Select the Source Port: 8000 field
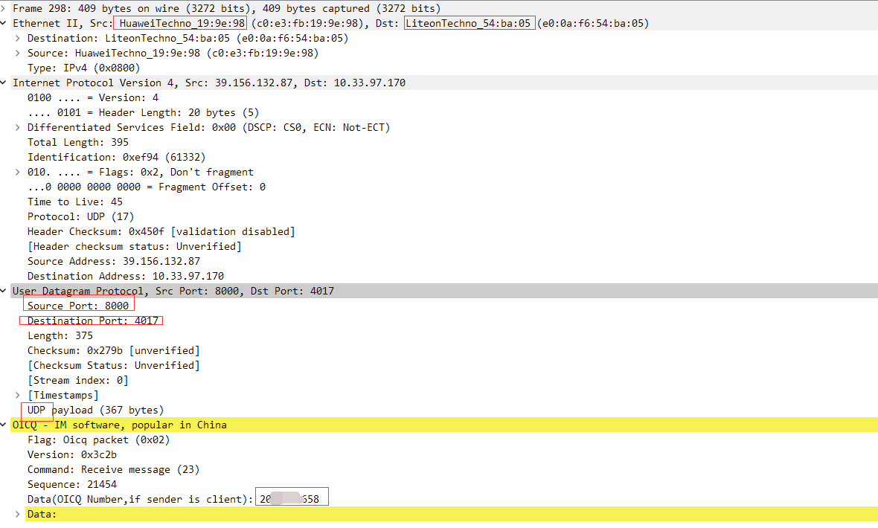 (78, 306)
